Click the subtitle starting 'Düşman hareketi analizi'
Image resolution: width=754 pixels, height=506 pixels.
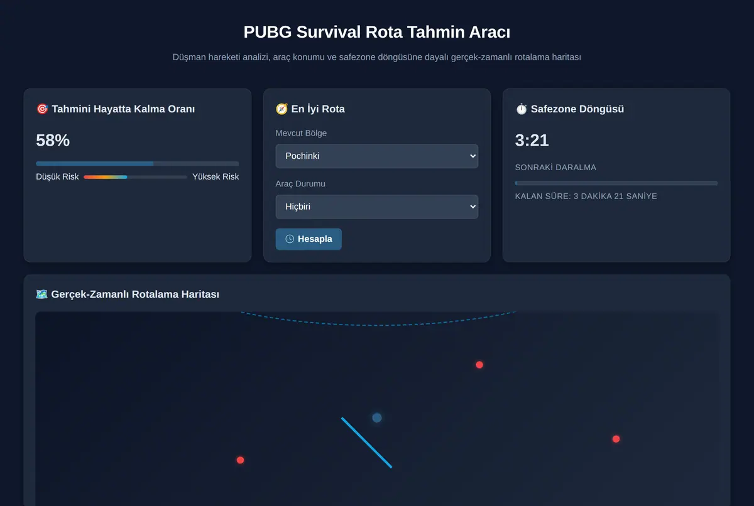click(377, 57)
